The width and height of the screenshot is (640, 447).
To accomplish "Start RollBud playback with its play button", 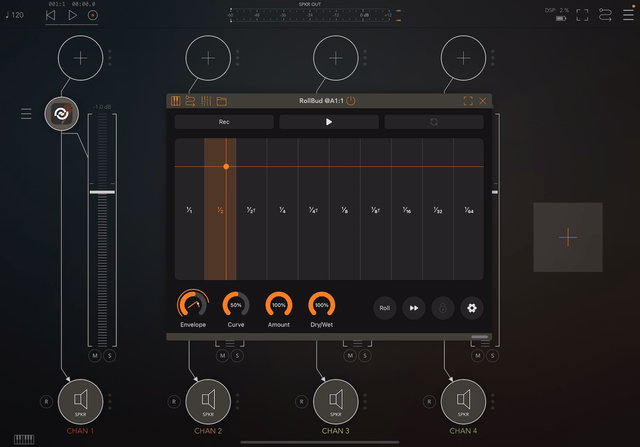I will click(x=329, y=121).
